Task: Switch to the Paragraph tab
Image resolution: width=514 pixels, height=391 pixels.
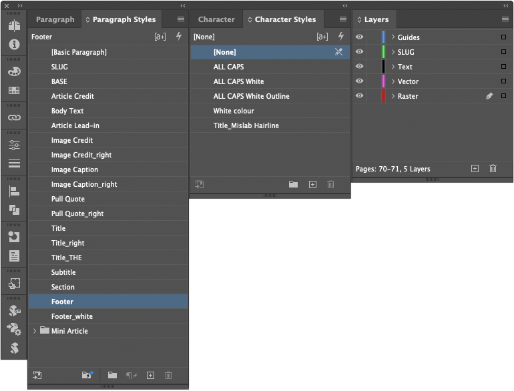Action: coord(55,19)
